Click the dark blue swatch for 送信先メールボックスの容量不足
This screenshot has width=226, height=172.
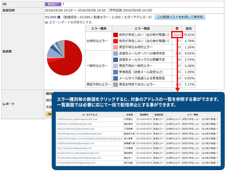click(115, 60)
